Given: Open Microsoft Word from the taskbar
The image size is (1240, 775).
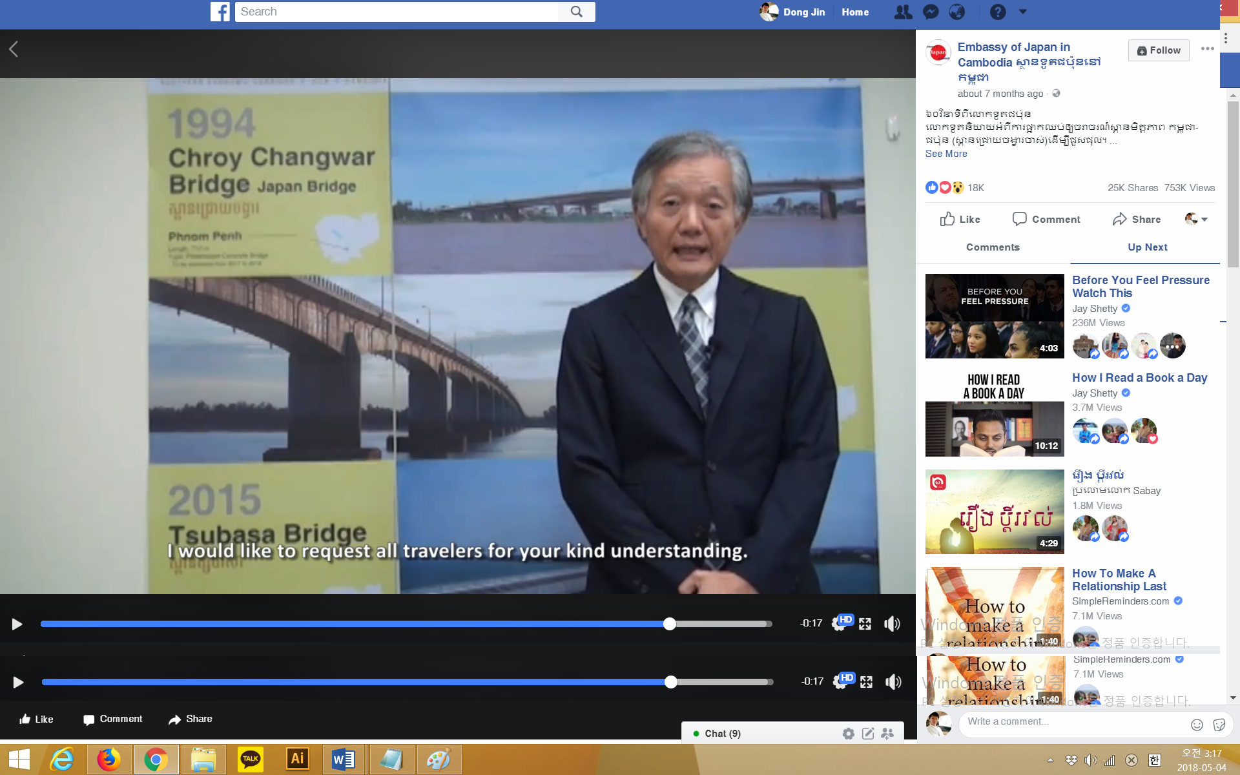Looking at the screenshot, I should 344,759.
